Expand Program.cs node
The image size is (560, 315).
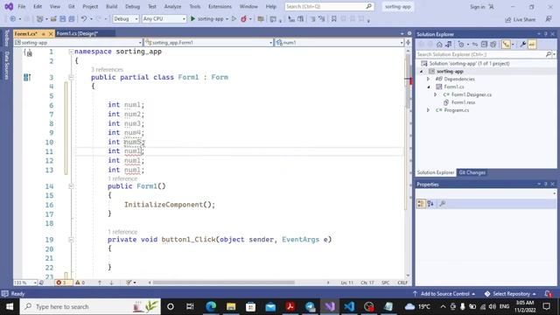tap(428, 110)
